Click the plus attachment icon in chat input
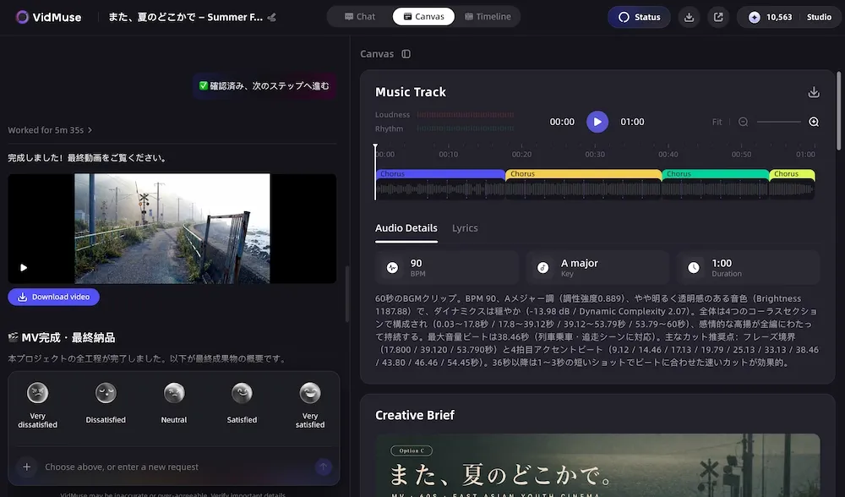This screenshot has height=497, width=845. coord(26,467)
